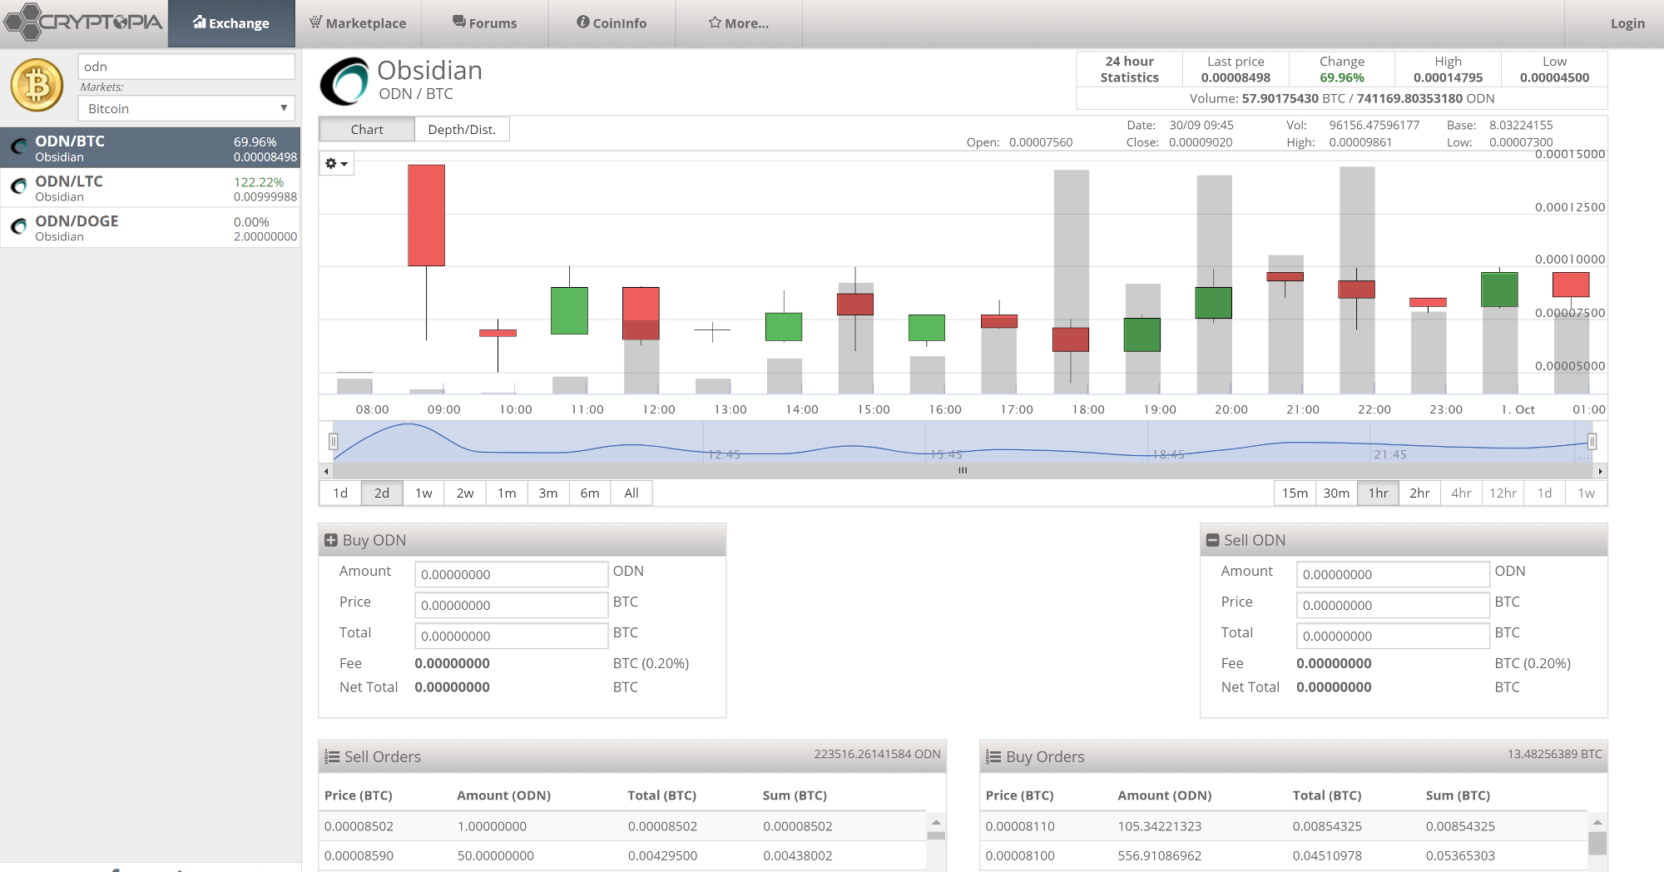
Task: Click the Login link
Action: point(1627,23)
